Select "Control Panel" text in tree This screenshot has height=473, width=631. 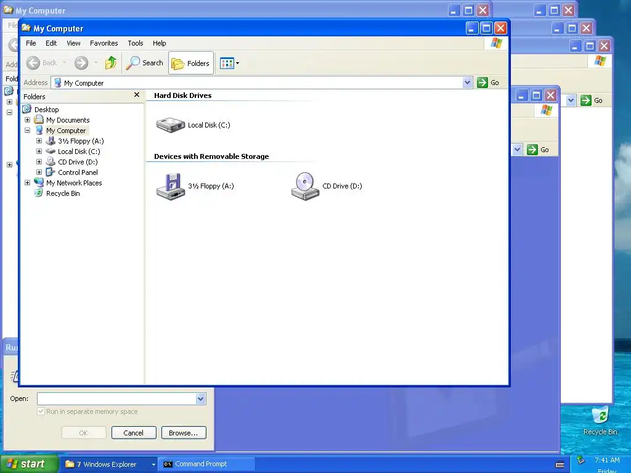click(x=78, y=172)
